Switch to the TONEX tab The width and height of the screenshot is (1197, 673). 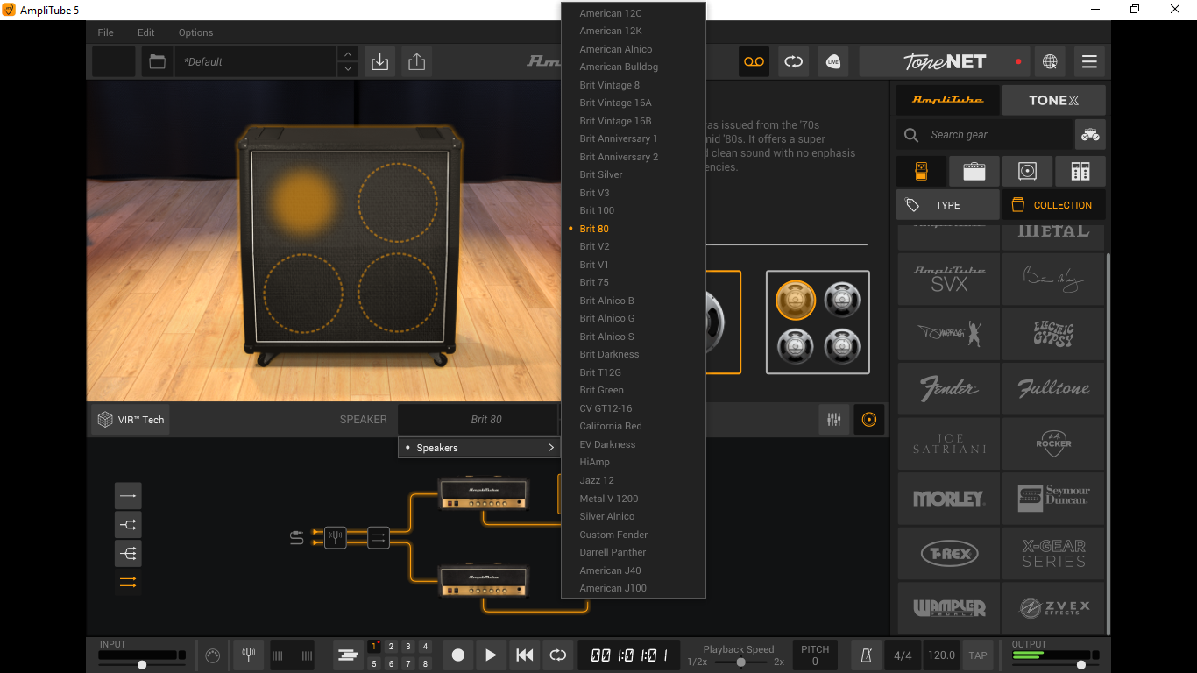pyautogui.click(x=1053, y=100)
